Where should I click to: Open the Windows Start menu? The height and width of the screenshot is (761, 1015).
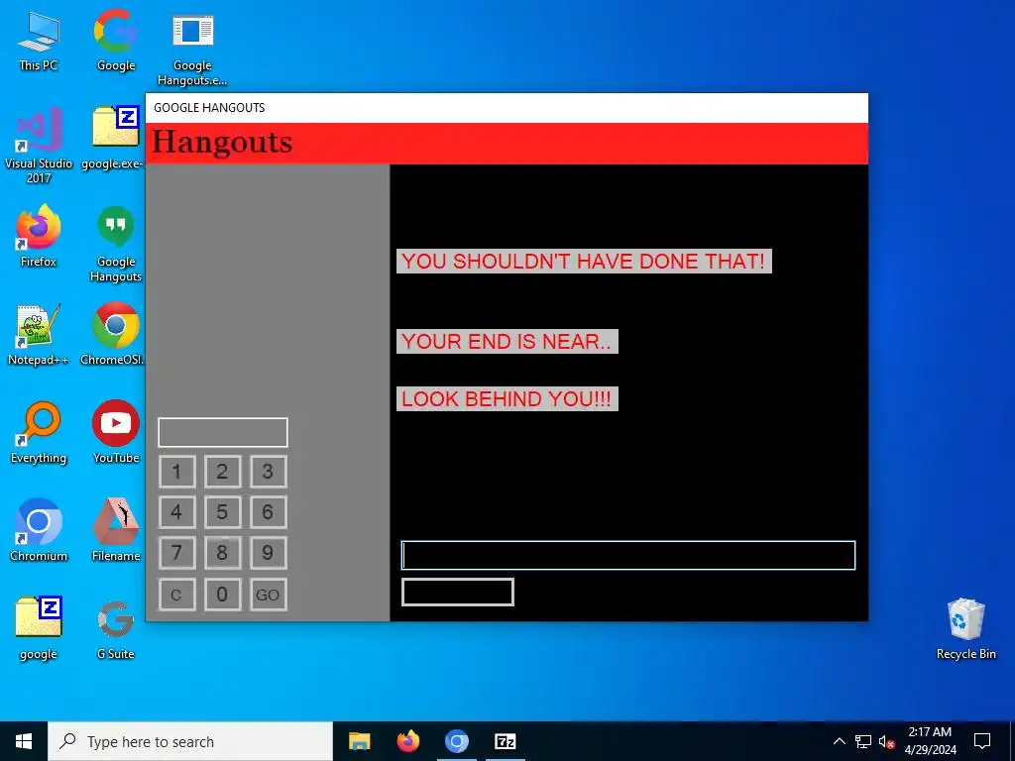click(x=24, y=741)
